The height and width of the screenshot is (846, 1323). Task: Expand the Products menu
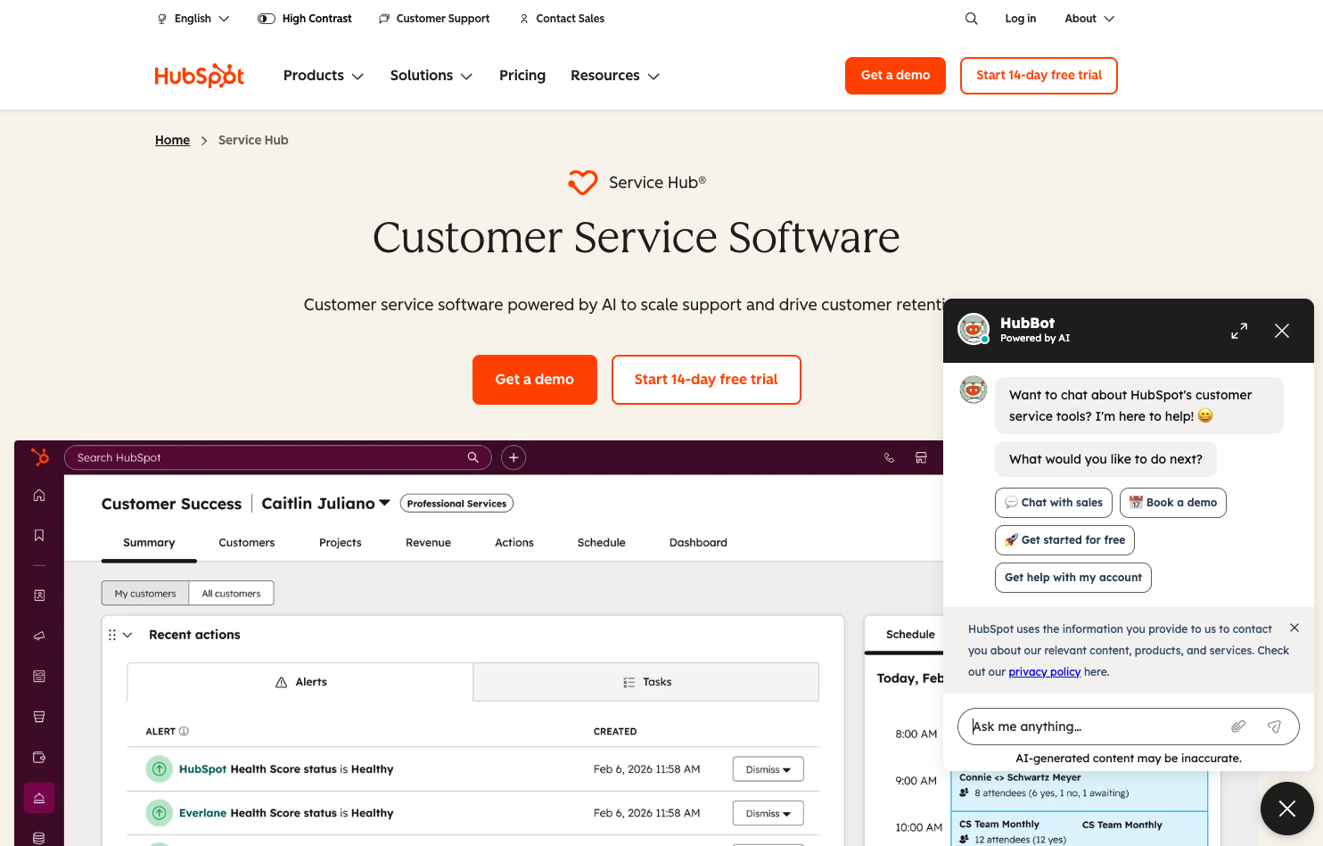[x=324, y=76]
